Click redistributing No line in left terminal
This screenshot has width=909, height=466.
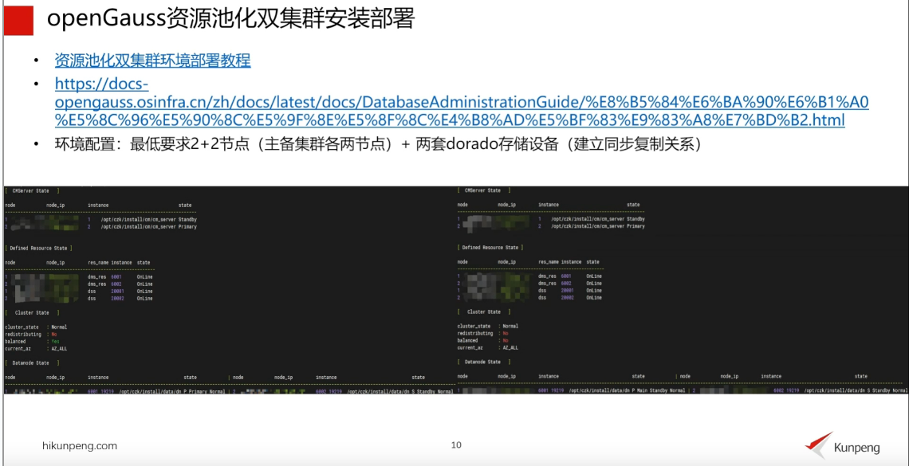pos(31,334)
